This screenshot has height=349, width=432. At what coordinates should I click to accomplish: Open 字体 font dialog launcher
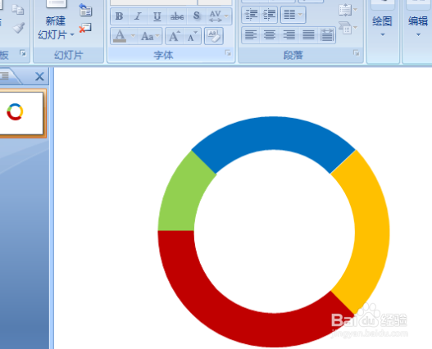point(228,53)
